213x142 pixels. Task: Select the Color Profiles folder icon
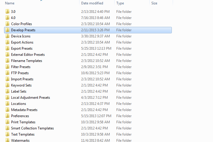pos(8,24)
